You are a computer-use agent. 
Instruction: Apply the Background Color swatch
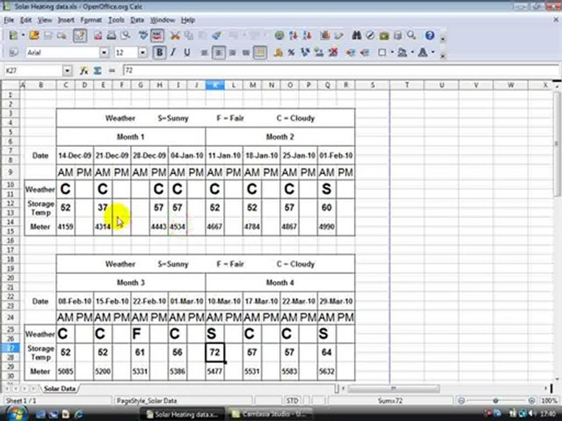[403, 53]
